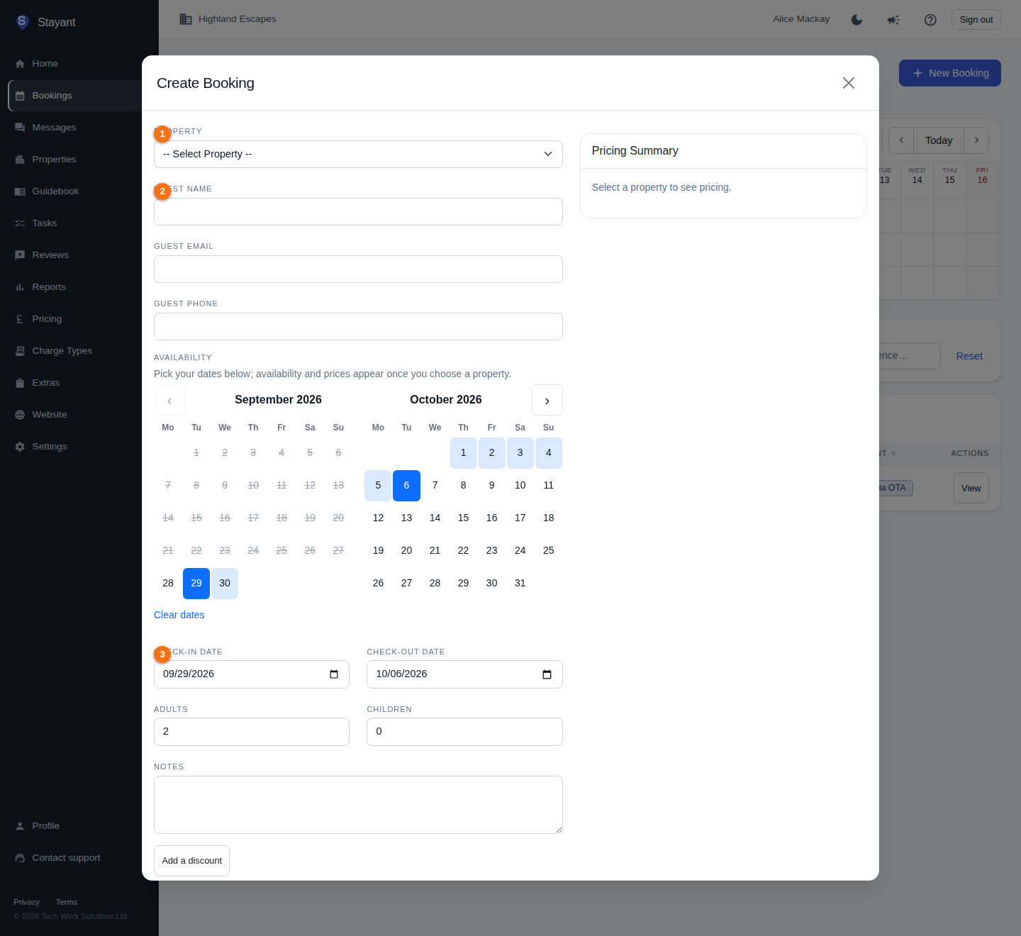
Task: Click the Highland Escapes building icon
Action: pos(186,19)
